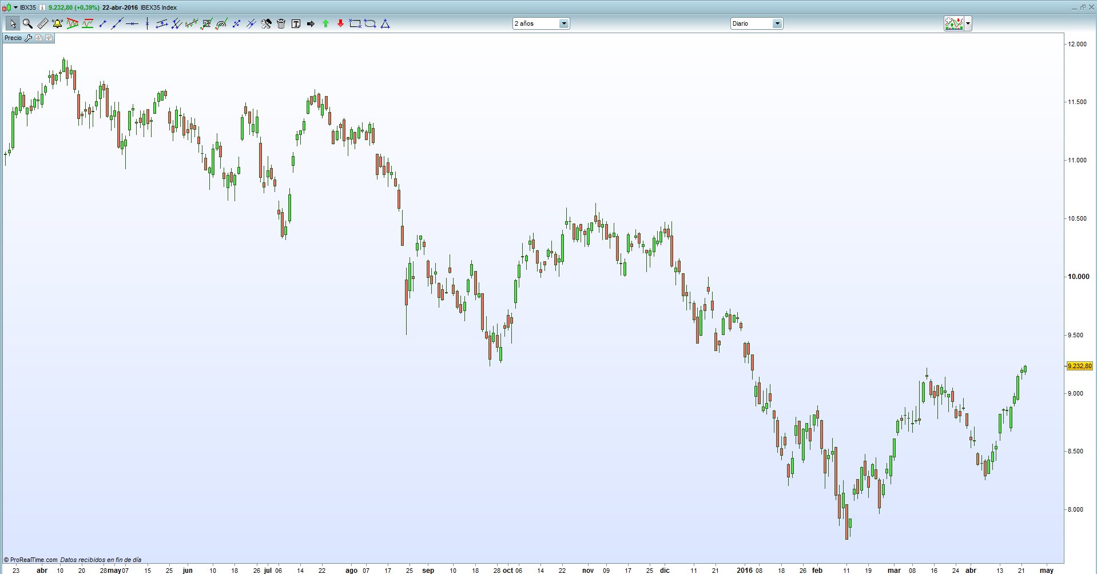Add a text annotation

pyautogui.click(x=296, y=23)
